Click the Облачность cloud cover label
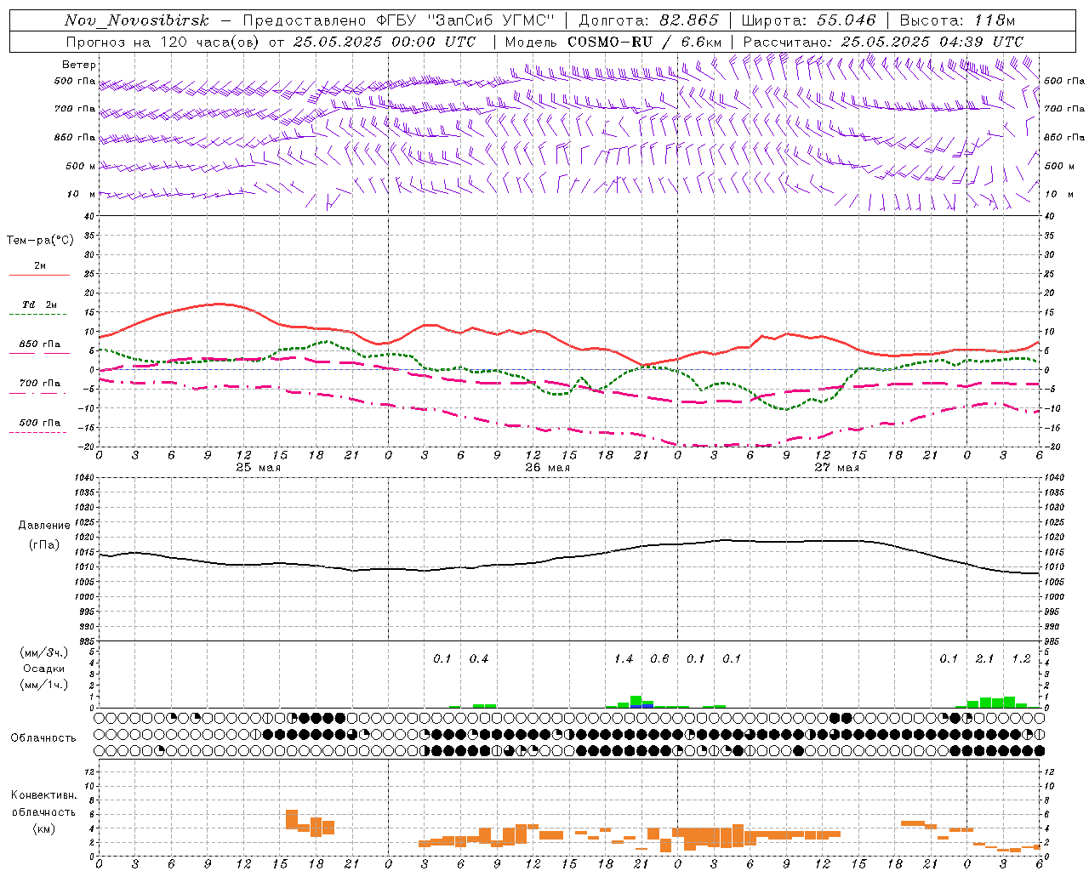Image resolution: width=1089 pixels, height=871 pixels. click(43, 737)
